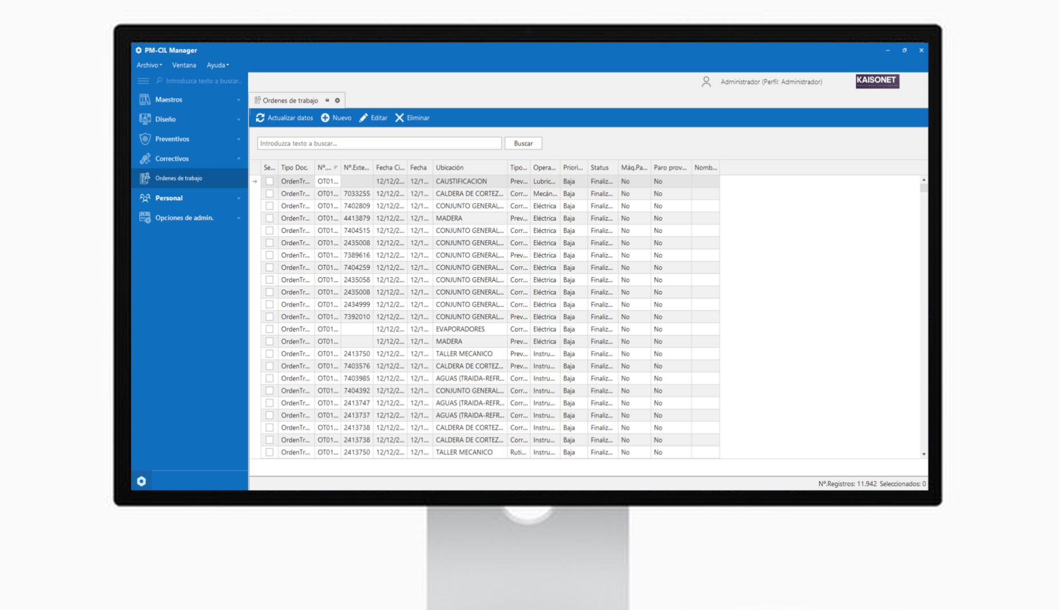
Task: Click the gear icon at sidebar bottom
Action: pyautogui.click(x=142, y=481)
